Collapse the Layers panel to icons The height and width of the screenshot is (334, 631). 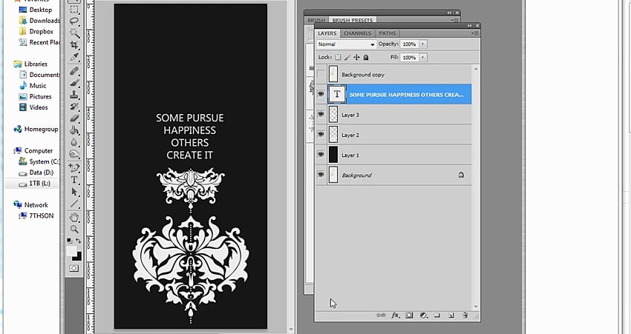pyautogui.click(x=470, y=25)
